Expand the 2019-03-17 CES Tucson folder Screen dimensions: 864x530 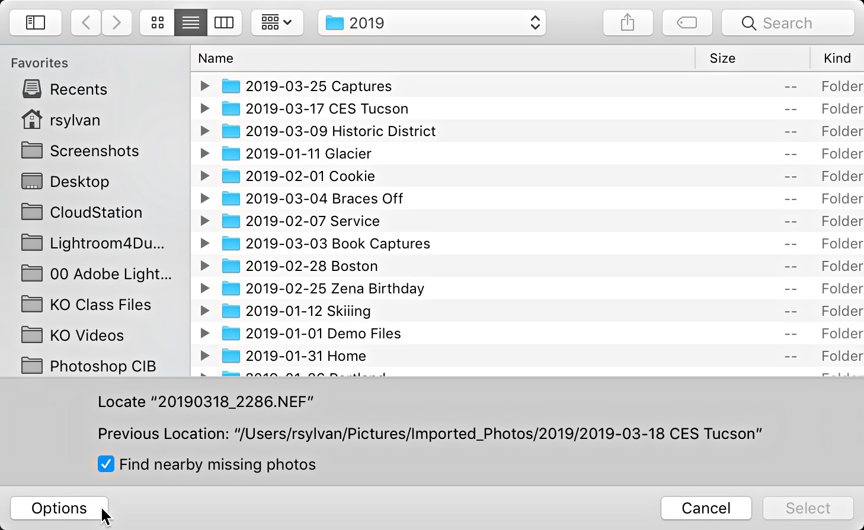click(204, 108)
